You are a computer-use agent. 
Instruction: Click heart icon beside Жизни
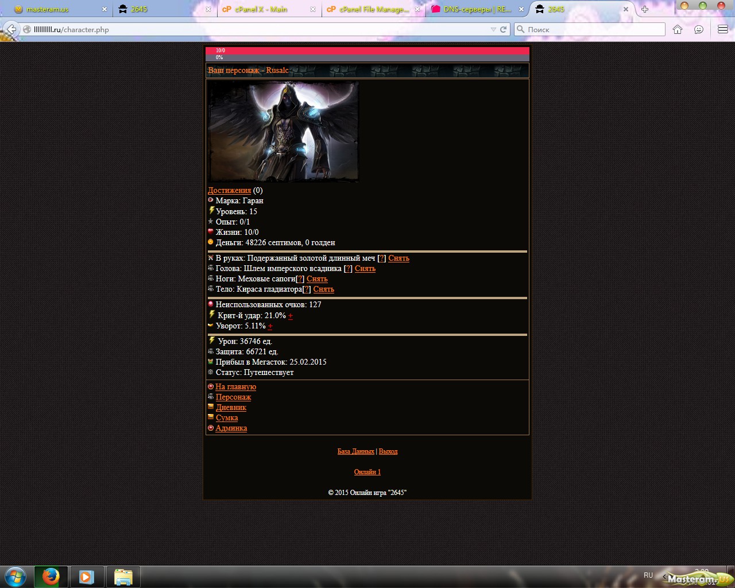(x=211, y=231)
